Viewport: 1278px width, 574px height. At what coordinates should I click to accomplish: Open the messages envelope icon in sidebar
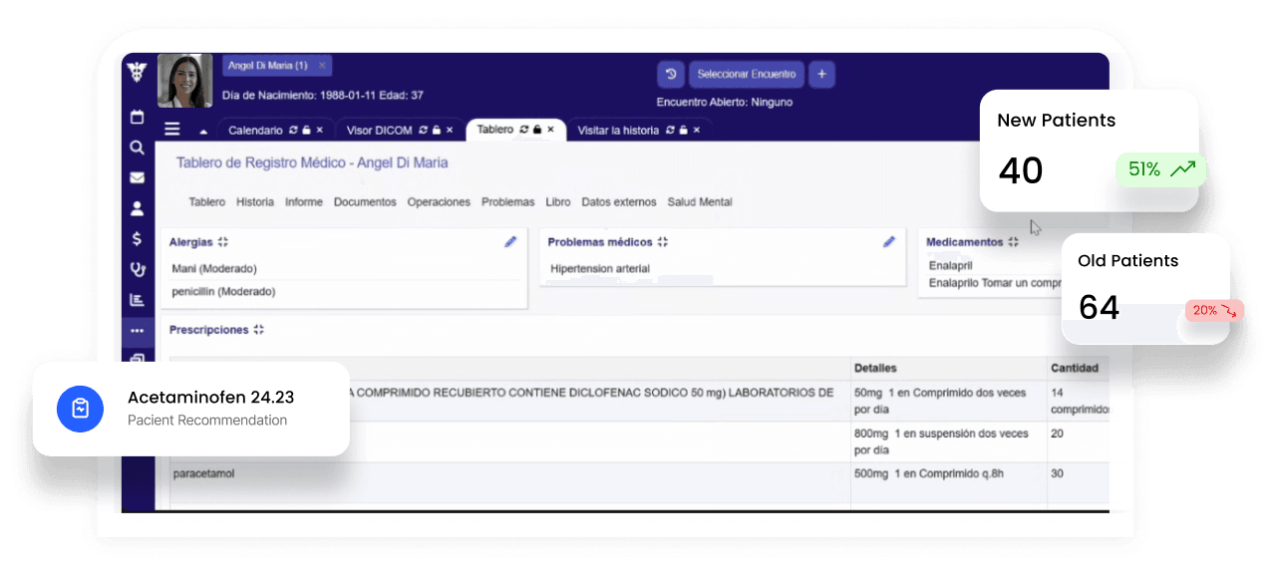tap(138, 179)
